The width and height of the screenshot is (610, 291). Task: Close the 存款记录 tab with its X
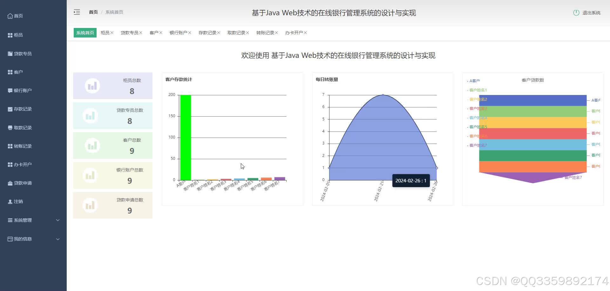pyautogui.click(x=219, y=33)
